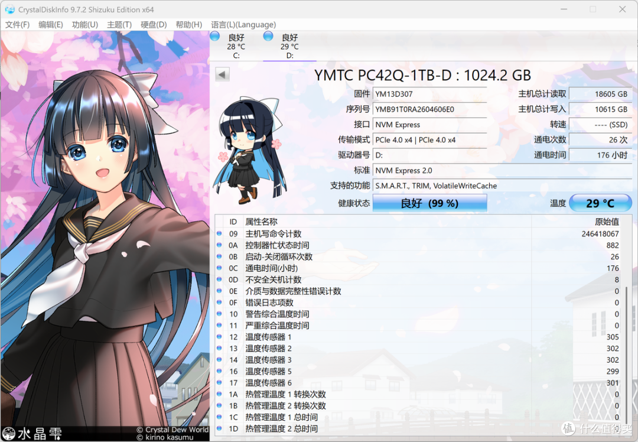Image resolution: width=638 pixels, height=442 pixels.
Task: Open the 功能(U) menu
Action: click(84, 24)
